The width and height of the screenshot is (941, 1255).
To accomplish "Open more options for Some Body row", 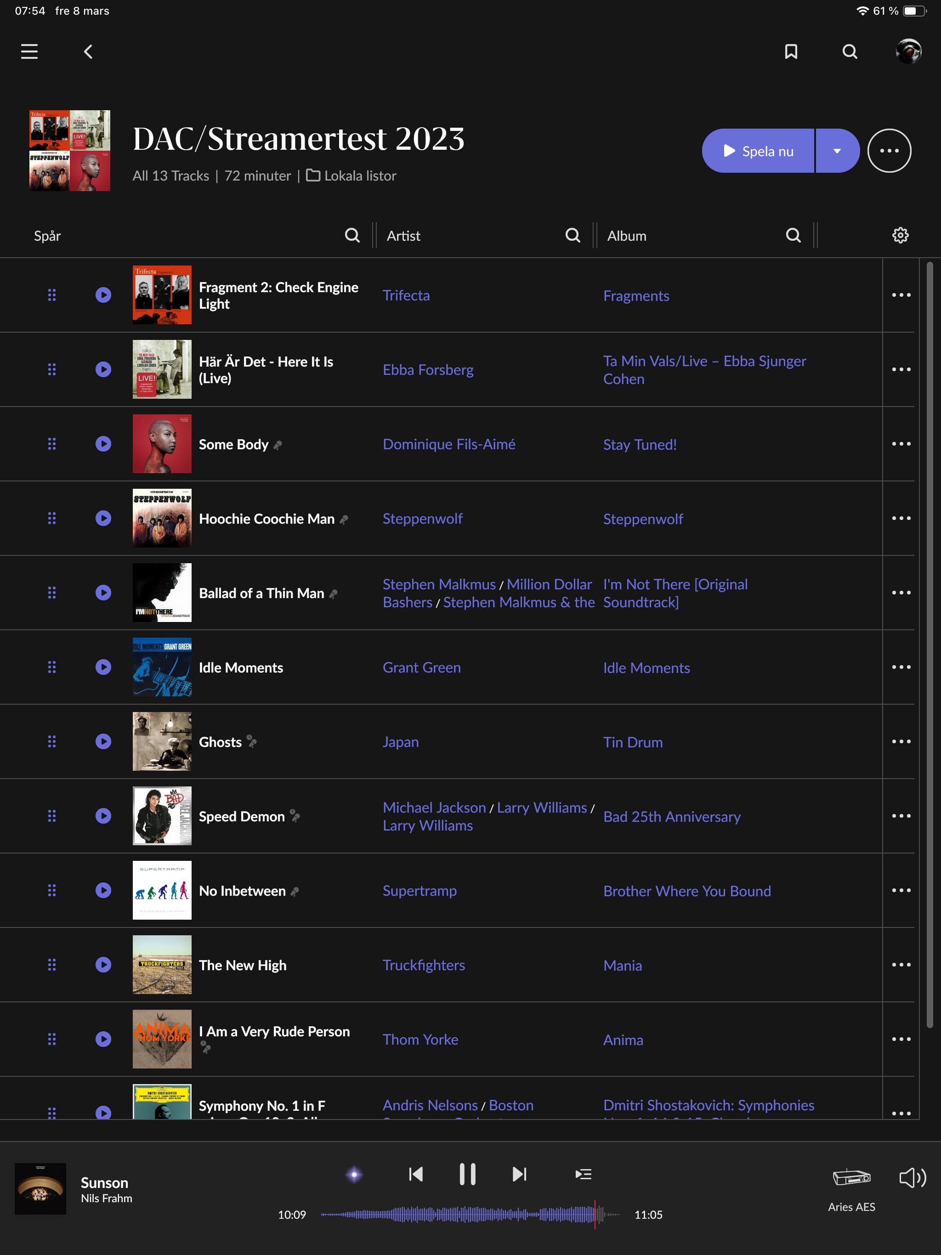I will point(901,444).
